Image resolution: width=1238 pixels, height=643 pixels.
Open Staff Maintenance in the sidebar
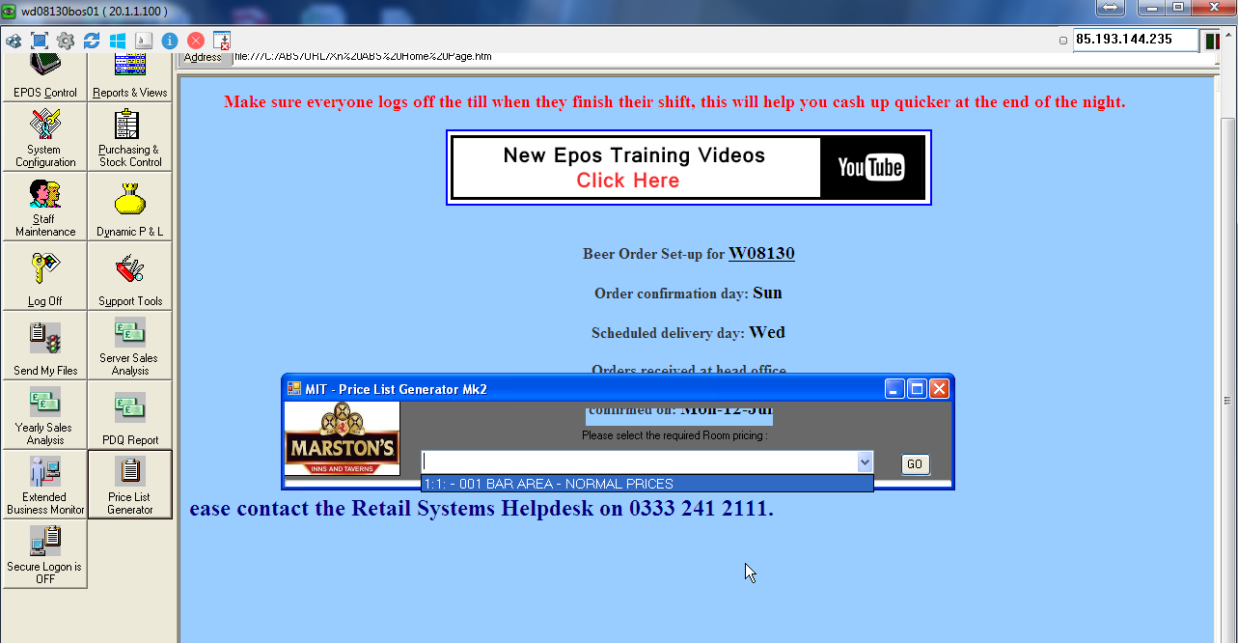tap(44, 207)
